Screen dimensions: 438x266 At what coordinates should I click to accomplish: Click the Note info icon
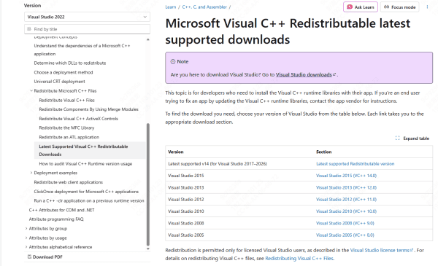click(x=173, y=62)
